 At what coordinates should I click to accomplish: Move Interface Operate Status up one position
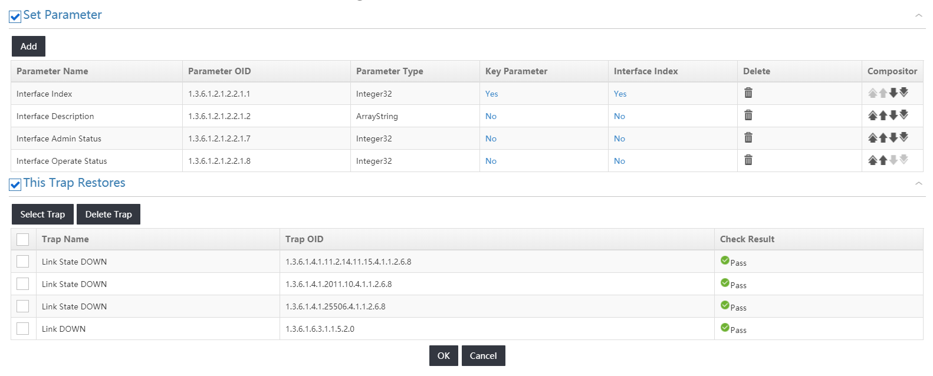coord(883,160)
